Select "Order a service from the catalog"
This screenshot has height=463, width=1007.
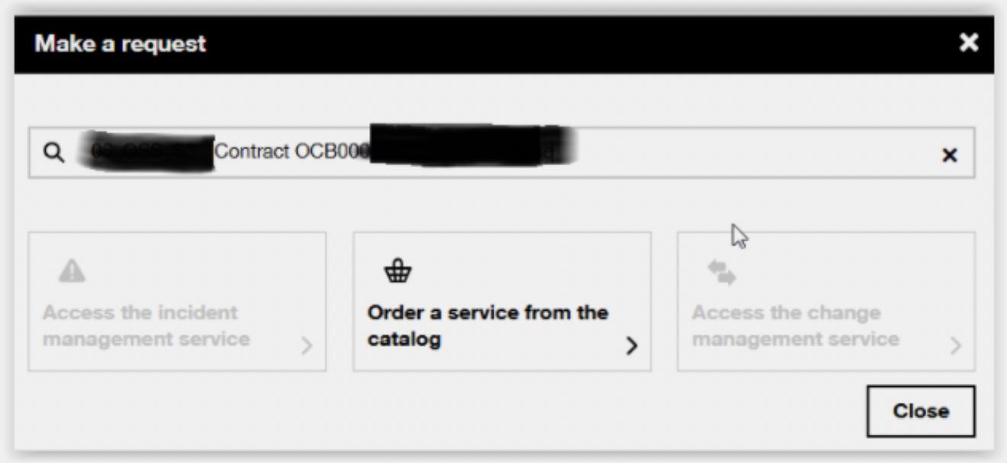click(487, 325)
